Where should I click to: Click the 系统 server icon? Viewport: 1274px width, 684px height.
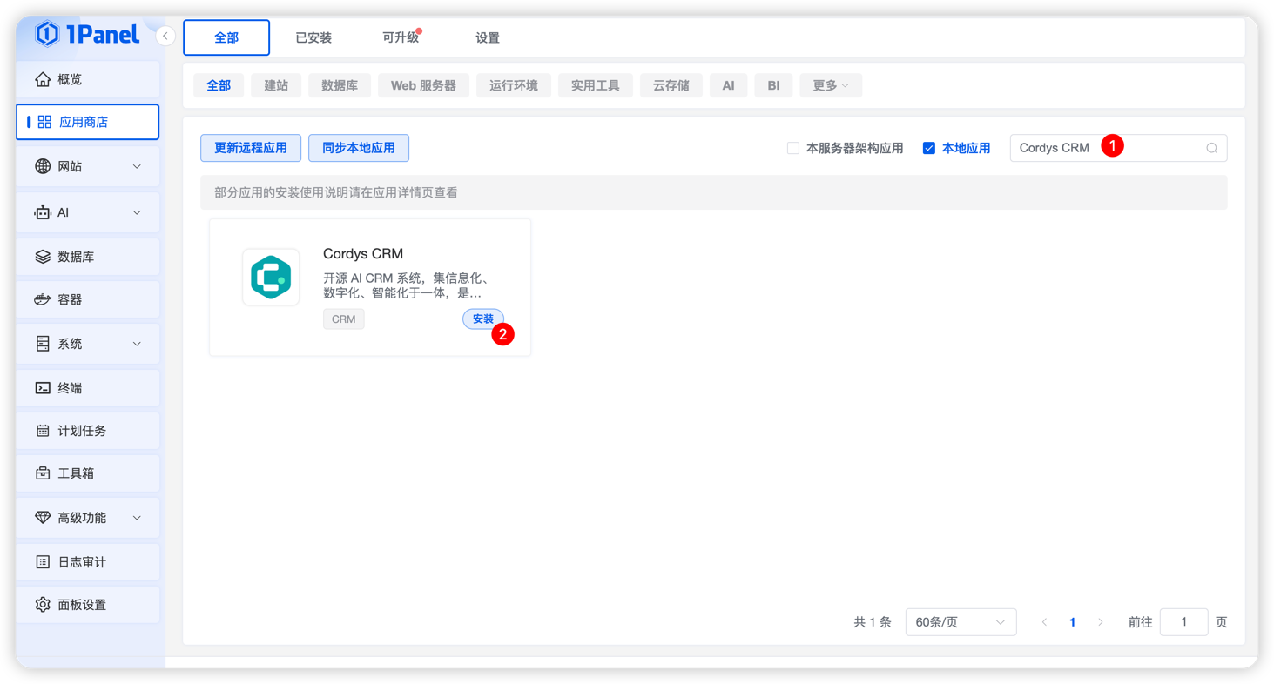click(x=43, y=344)
